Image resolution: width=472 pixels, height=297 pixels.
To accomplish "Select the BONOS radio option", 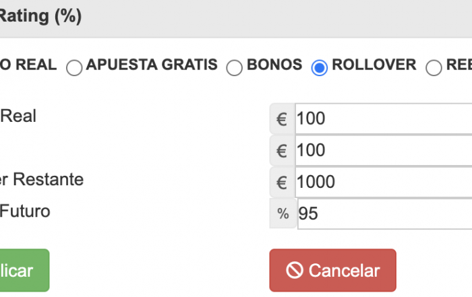I will (x=234, y=67).
